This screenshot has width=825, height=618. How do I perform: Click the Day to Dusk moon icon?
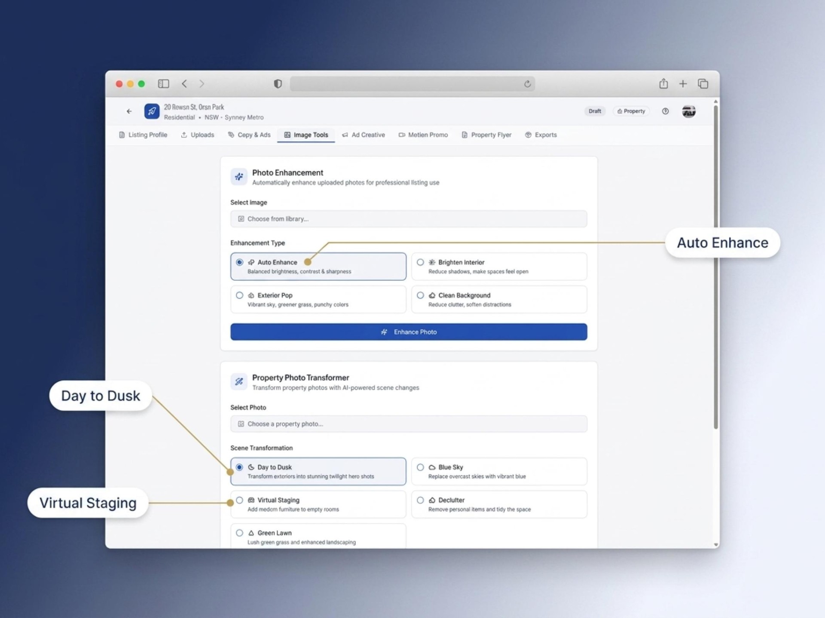pos(251,467)
